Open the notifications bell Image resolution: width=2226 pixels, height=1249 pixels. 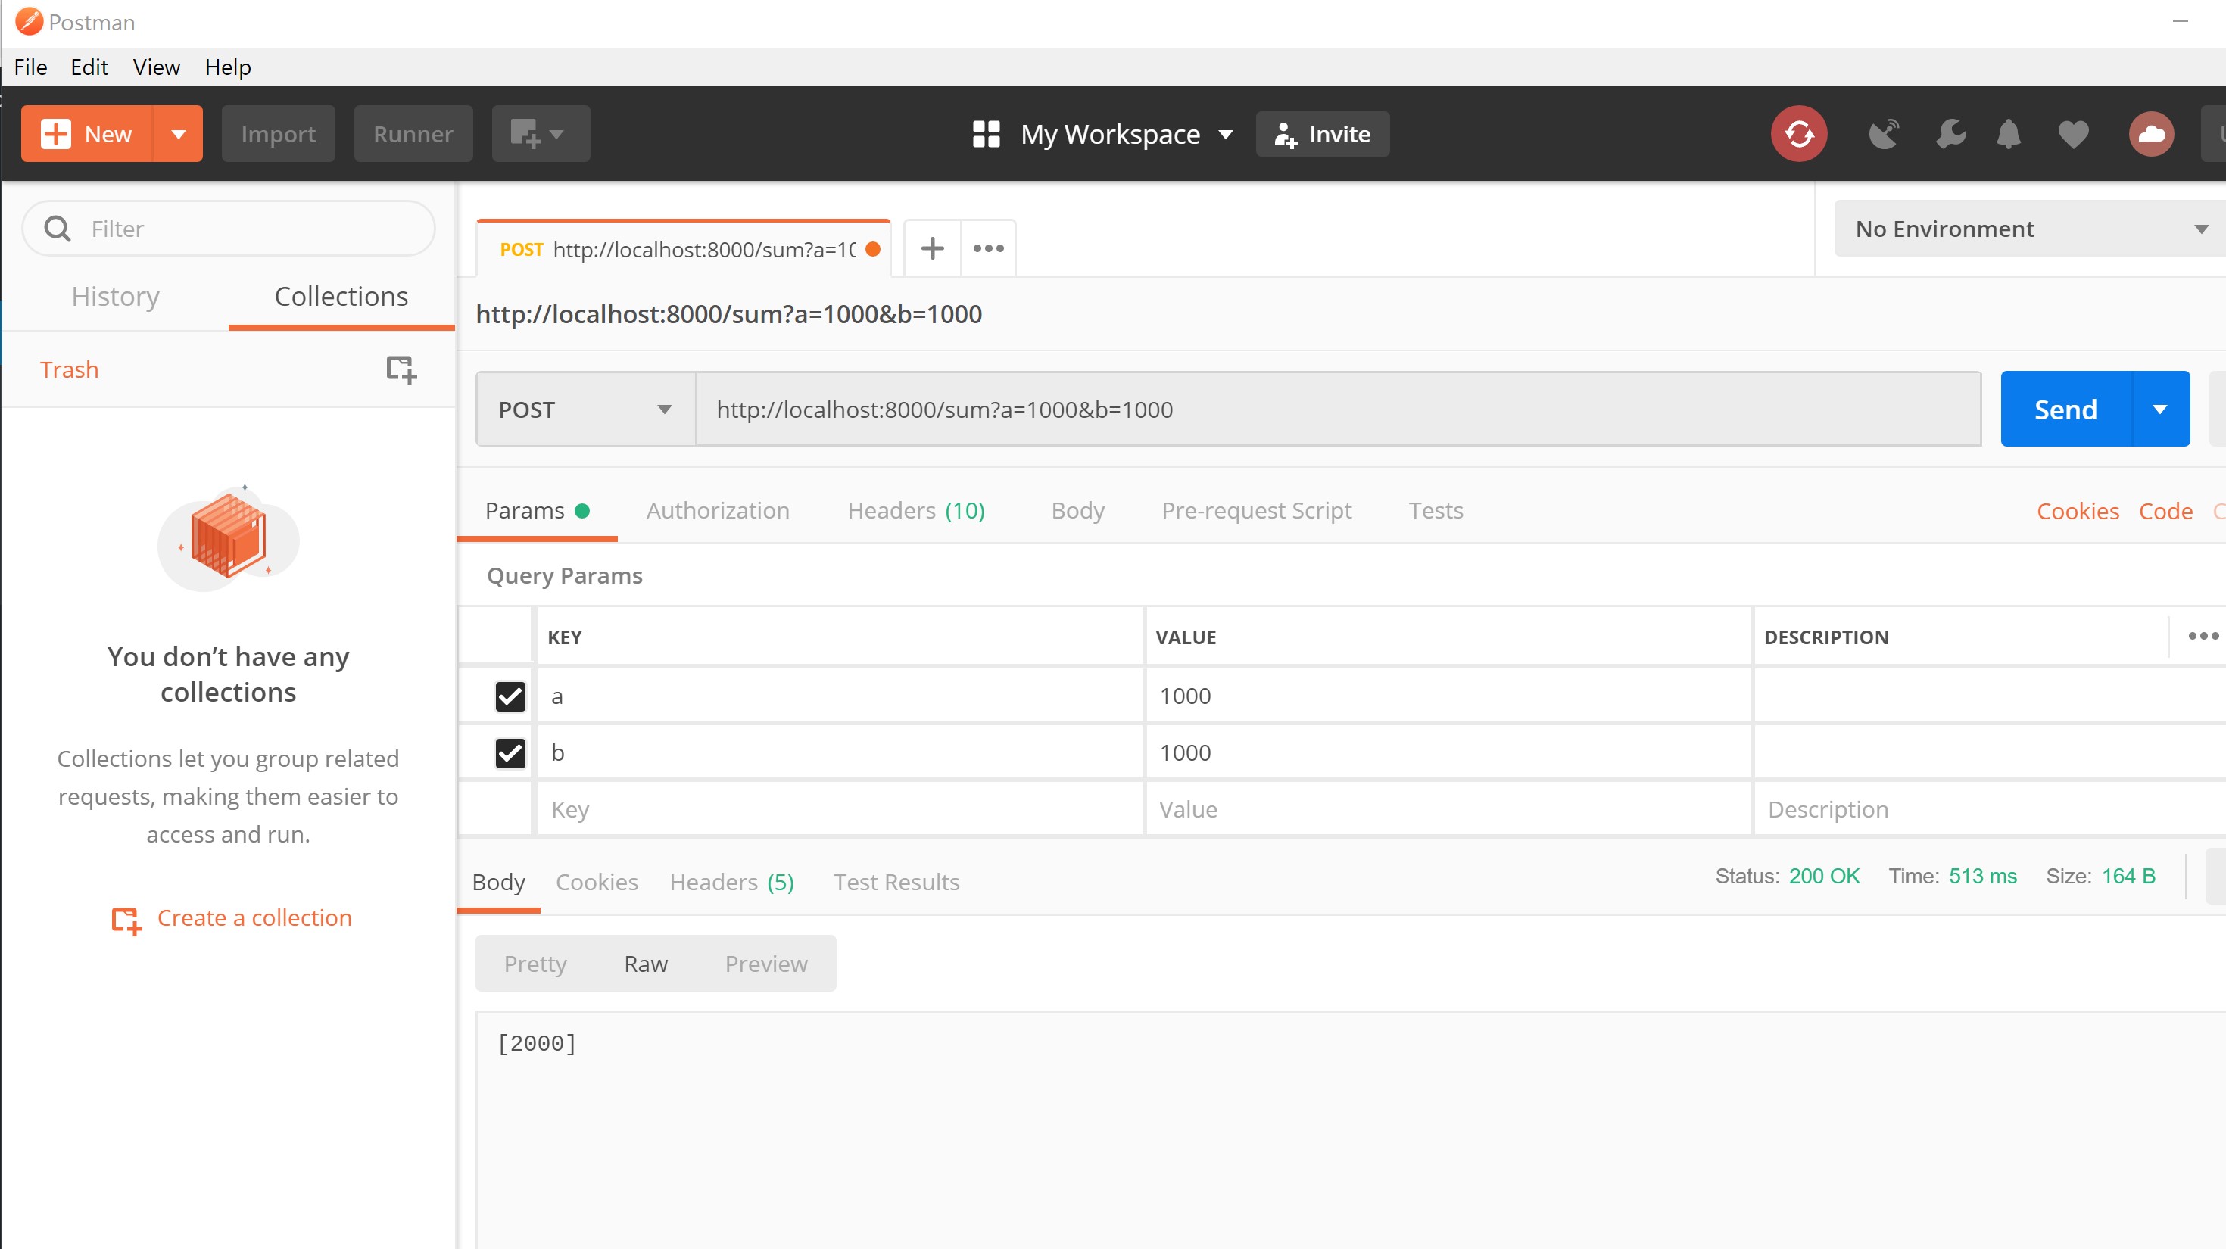tap(2008, 134)
